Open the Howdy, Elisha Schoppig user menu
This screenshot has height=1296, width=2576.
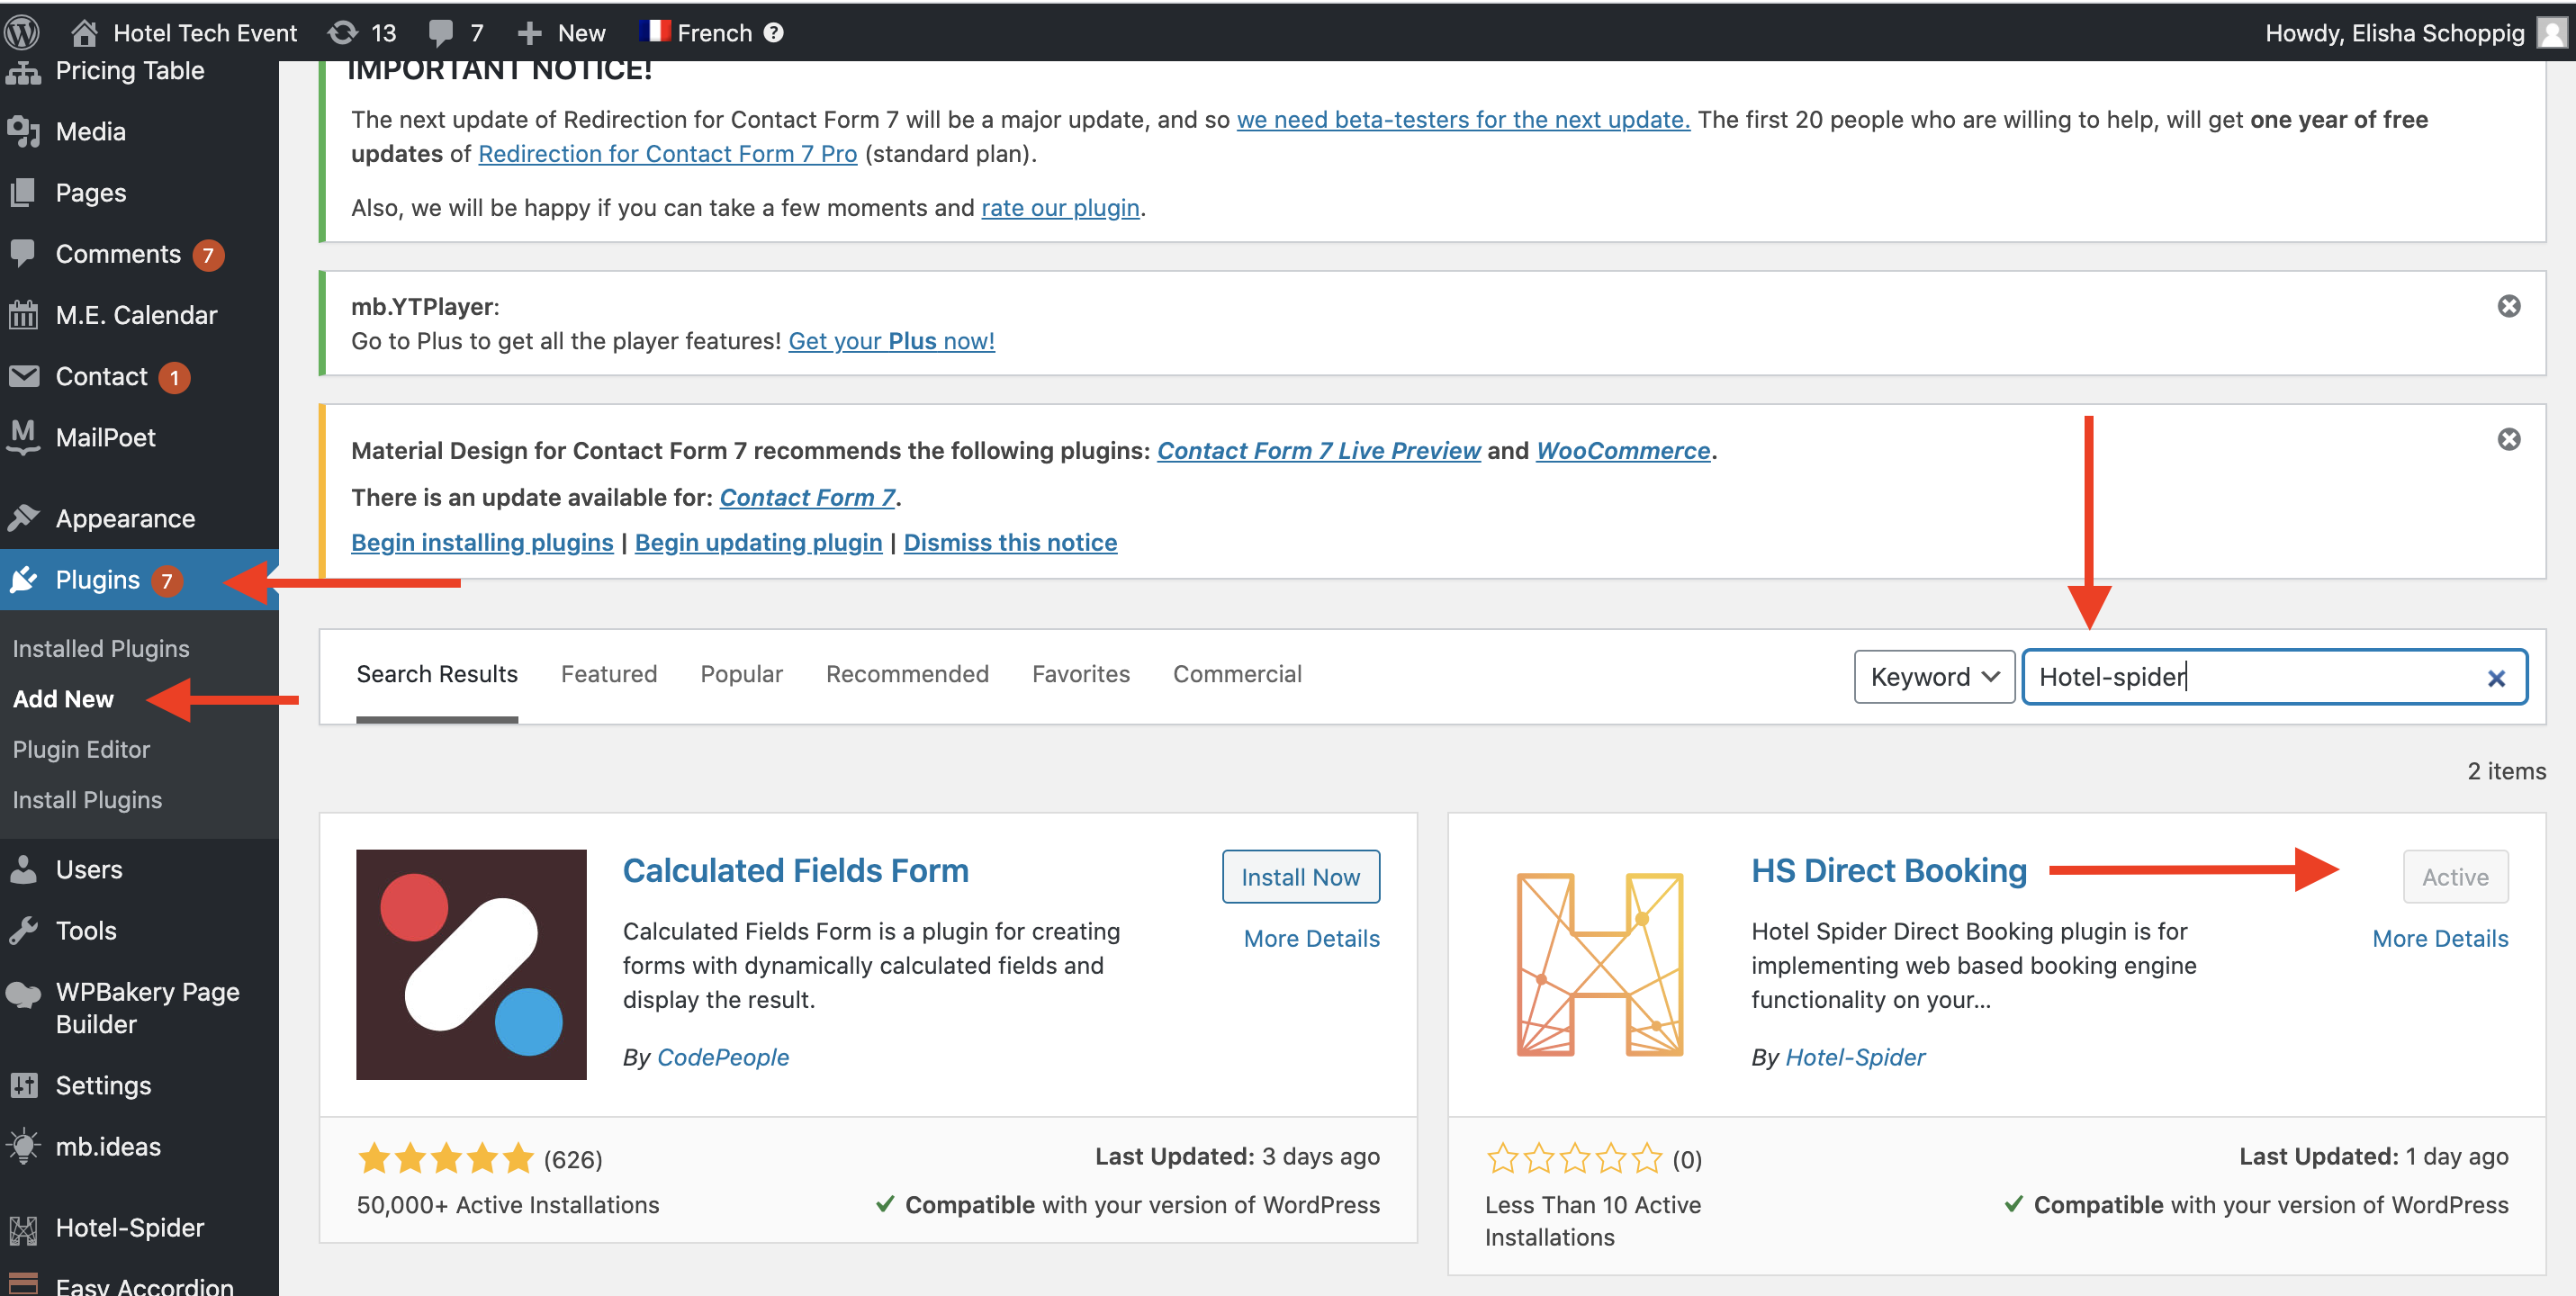coord(2395,33)
